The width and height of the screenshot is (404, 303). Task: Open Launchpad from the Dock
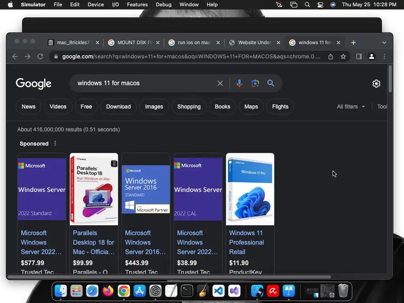click(77, 291)
